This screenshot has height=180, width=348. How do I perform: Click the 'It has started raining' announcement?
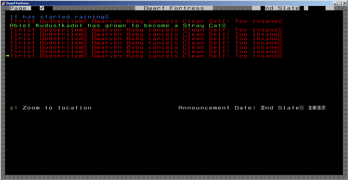tap(59, 17)
